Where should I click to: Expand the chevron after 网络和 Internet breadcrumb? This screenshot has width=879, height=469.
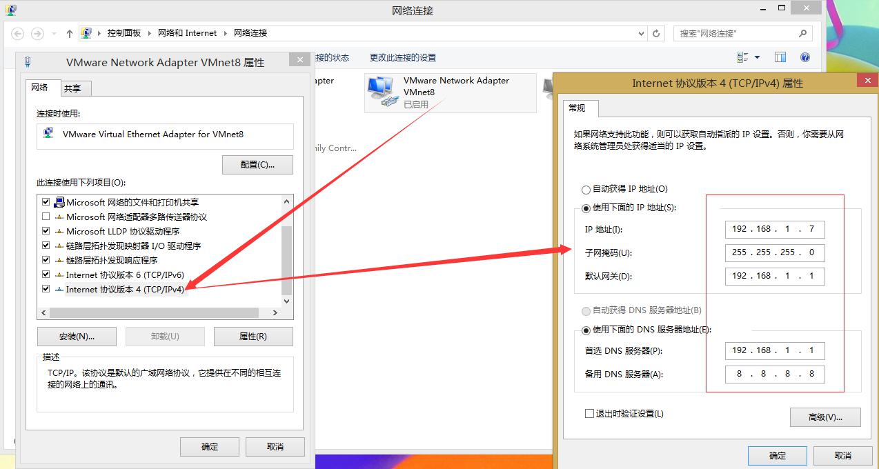[x=226, y=33]
